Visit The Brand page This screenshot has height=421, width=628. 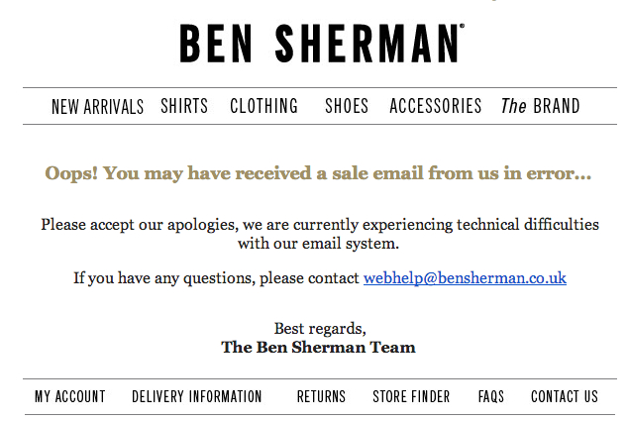pos(540,106)
